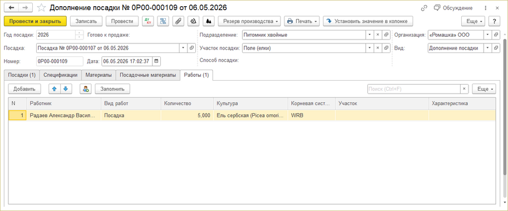Switch to the Материалы tab
The height and width of the screenshot is (211, 508).
click(x=98, y=75)
